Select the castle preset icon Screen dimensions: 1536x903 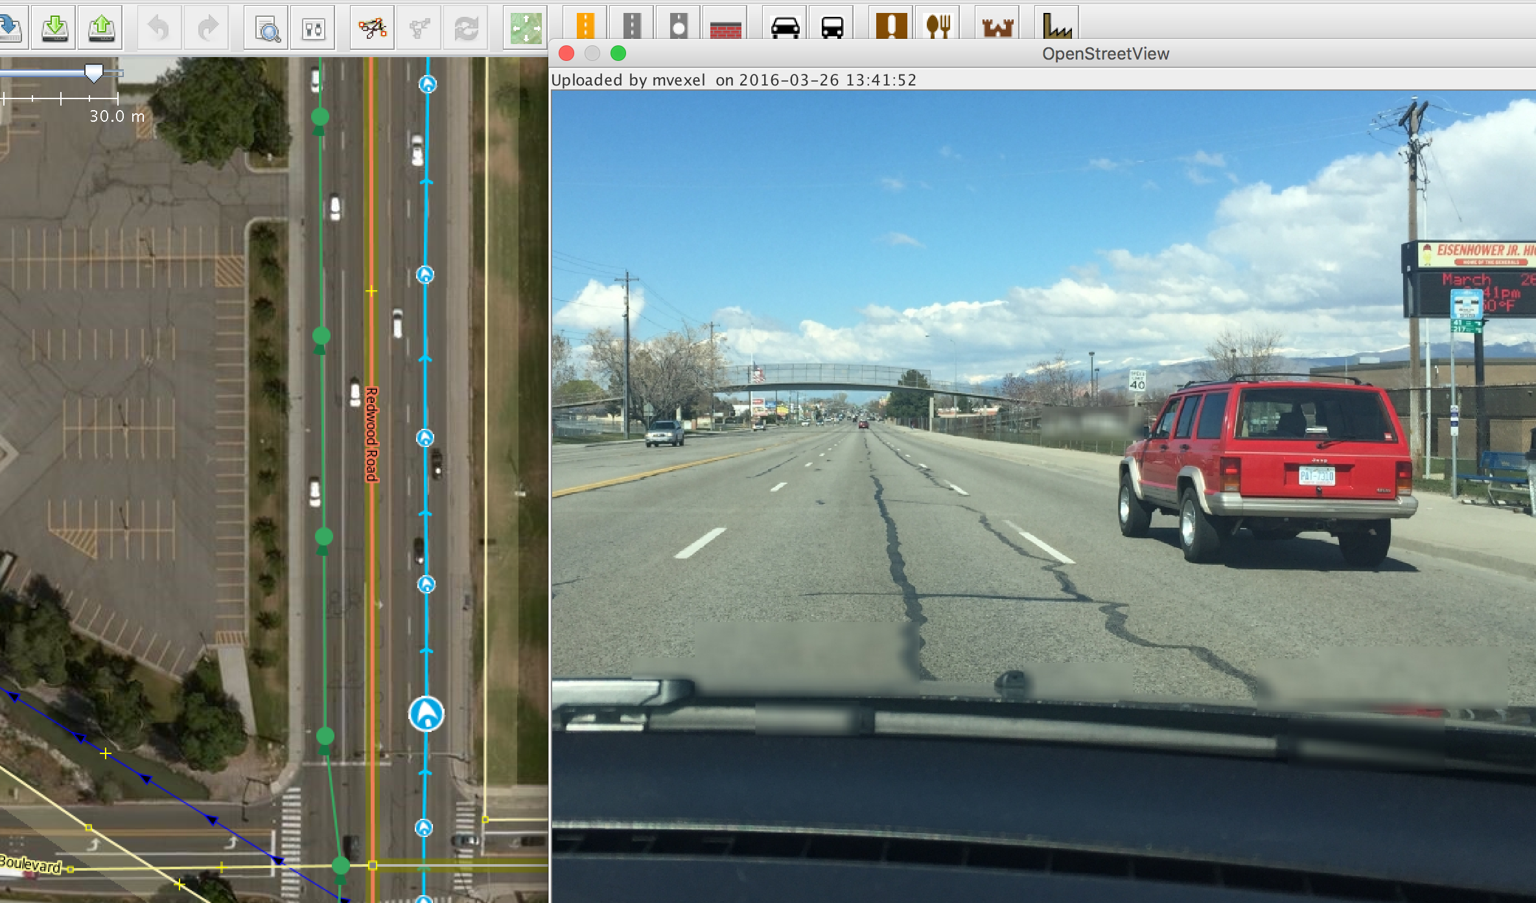point(997,26)
